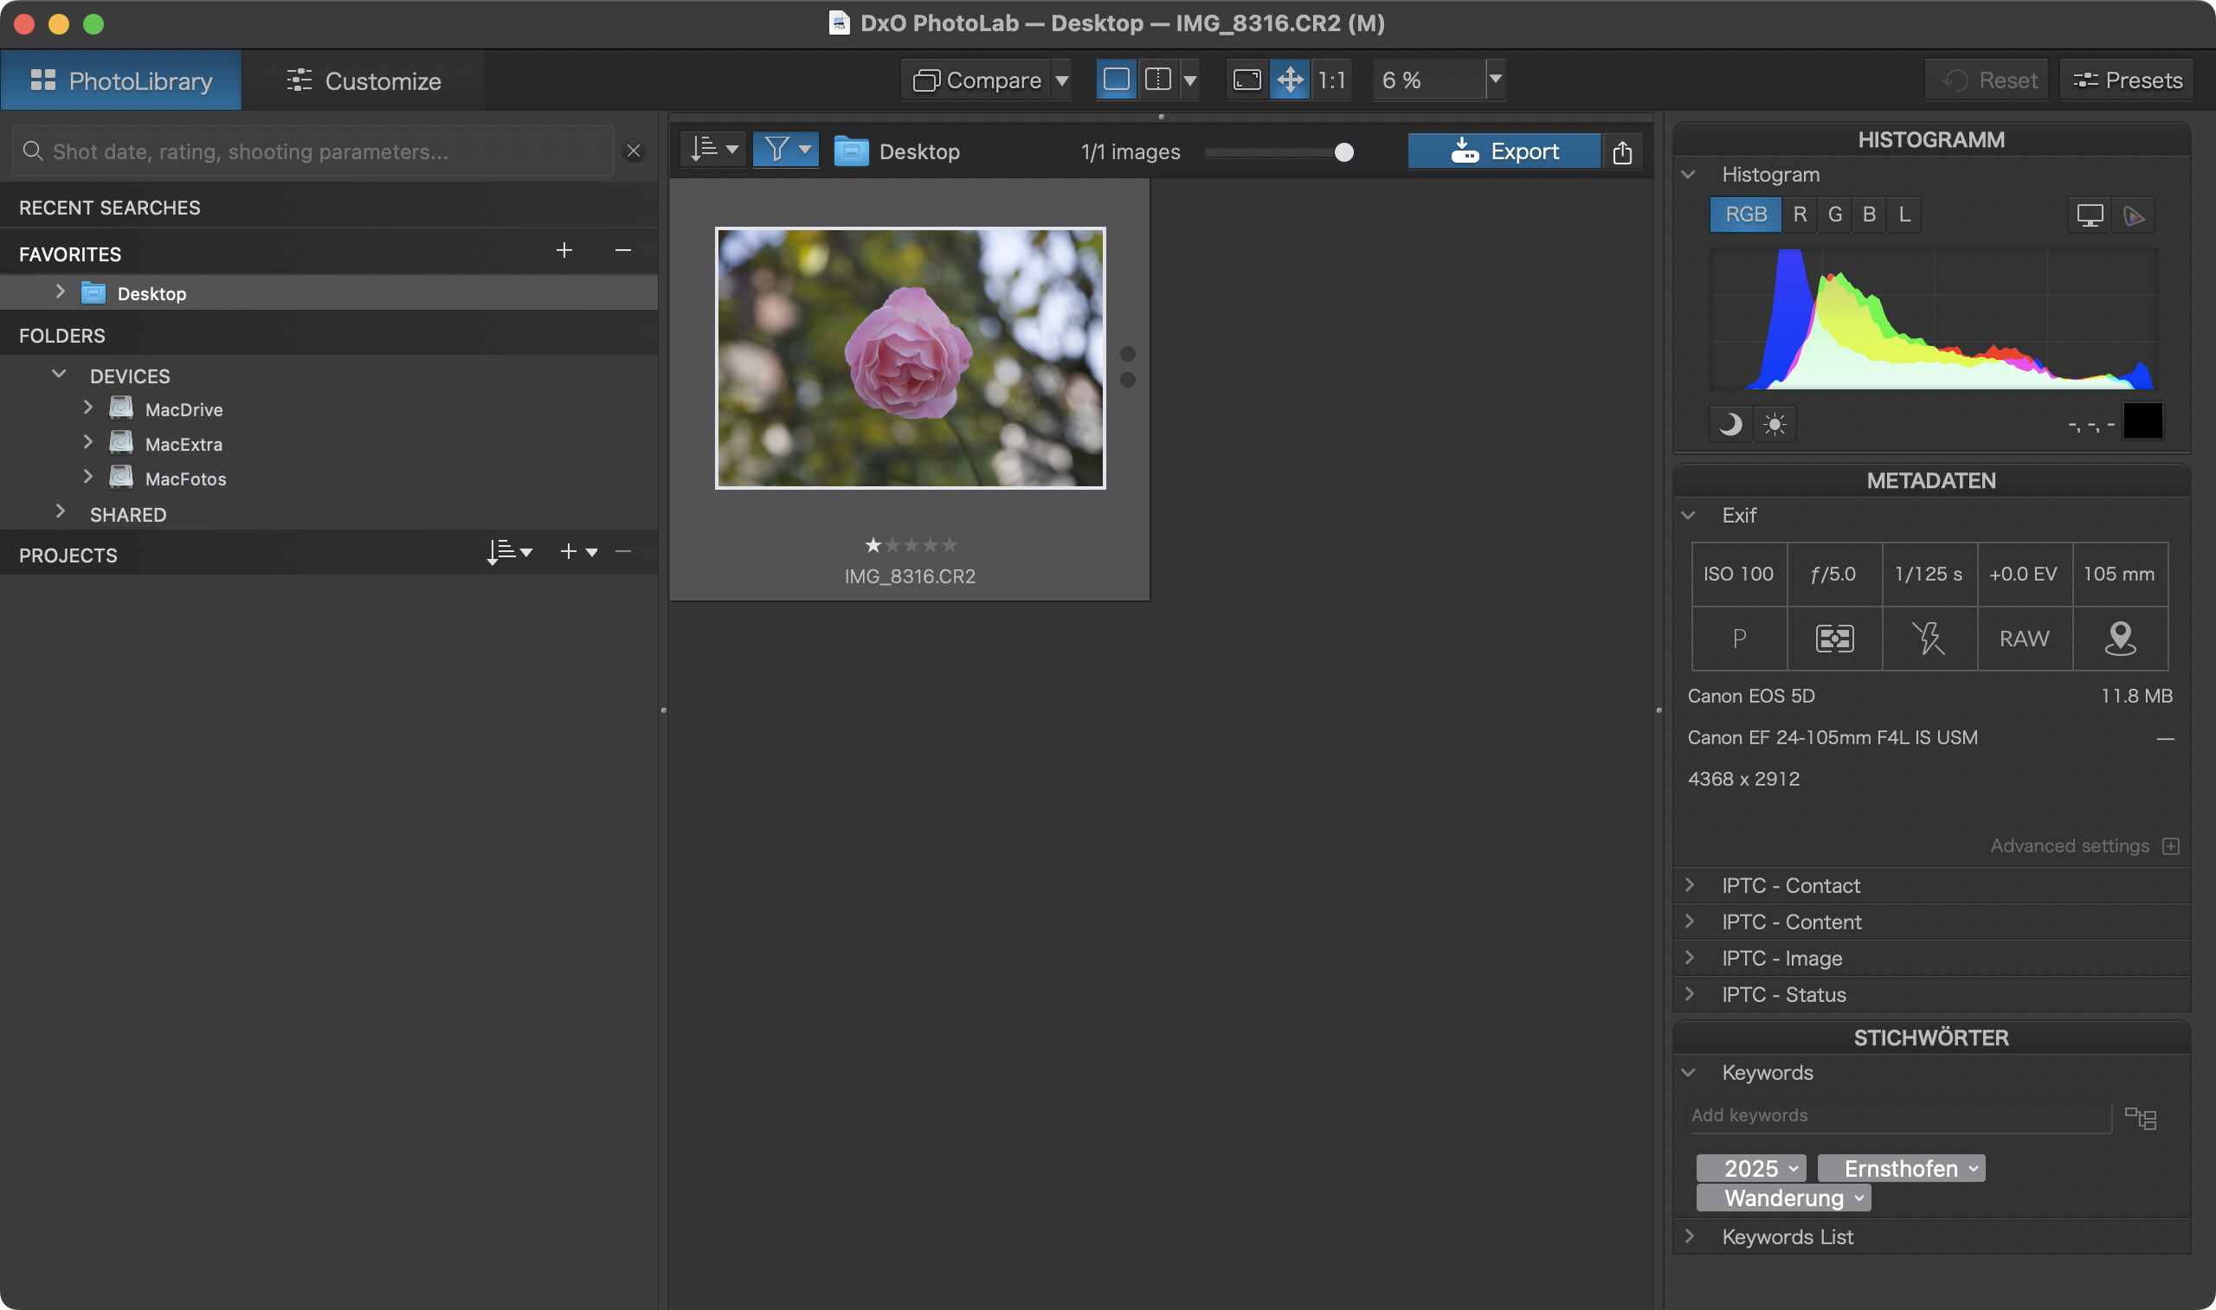Click the sort order icon in browser toolbar
This screenshot has height=1310, width=2216.
[x=705, y=150]
